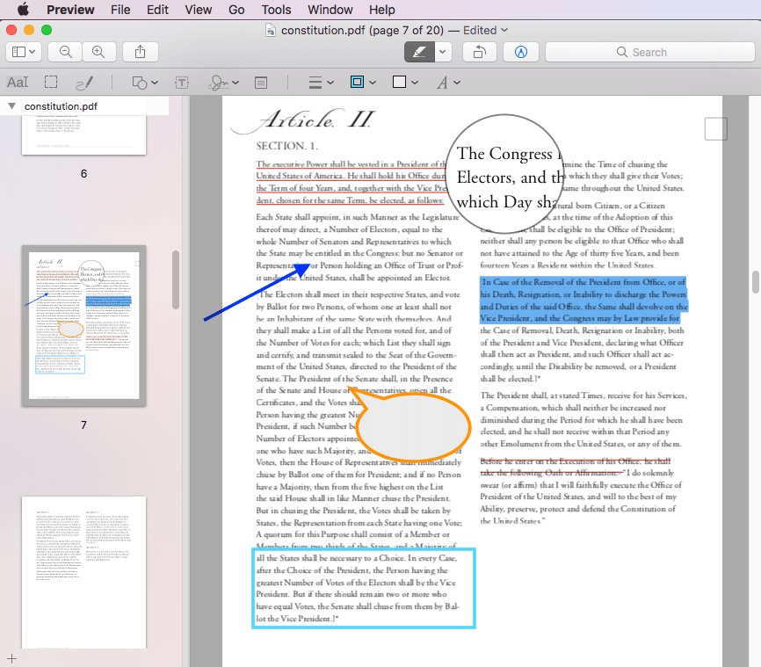Click the rotate page button
The image size is (761, 667).
[479, 52]
